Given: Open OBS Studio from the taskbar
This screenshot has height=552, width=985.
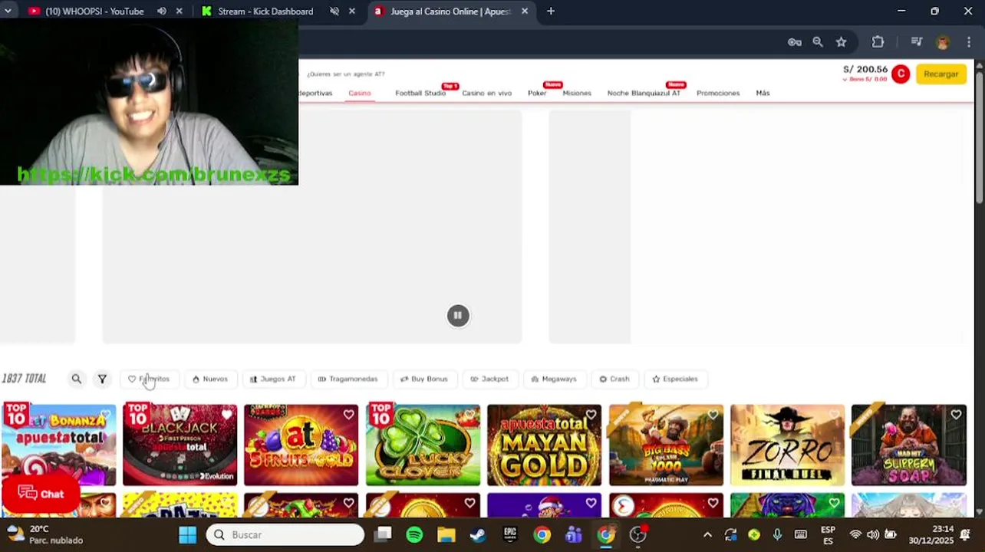Looking at the screenshot, I should point(637,534).
